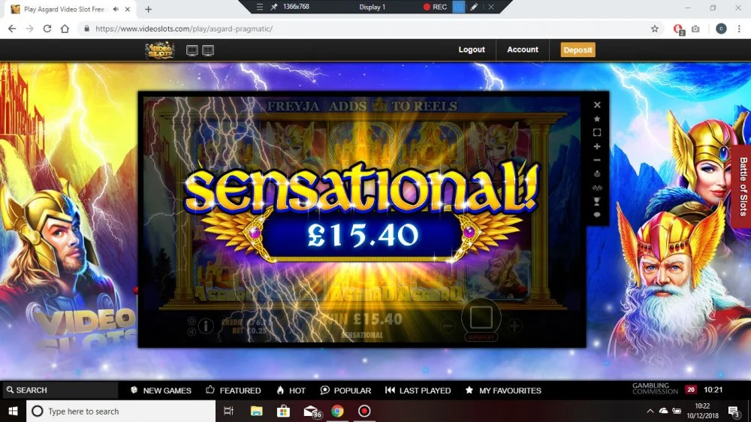751x422 pixels.
Task: Go back in browser
Action: 12,29
